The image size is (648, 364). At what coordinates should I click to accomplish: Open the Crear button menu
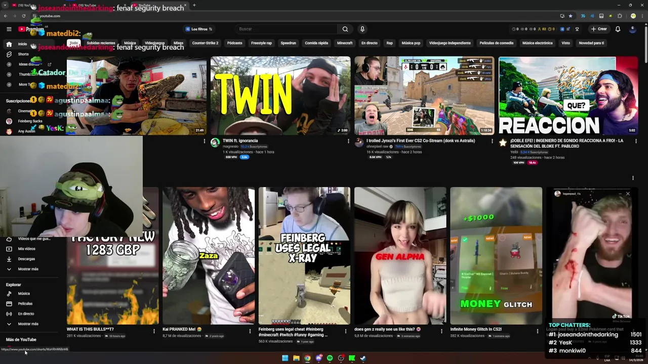(x=598, y=29)
